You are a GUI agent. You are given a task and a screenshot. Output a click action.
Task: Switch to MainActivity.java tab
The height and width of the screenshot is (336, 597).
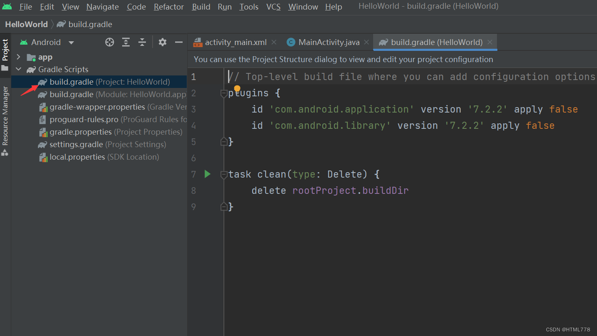(329, 42)
